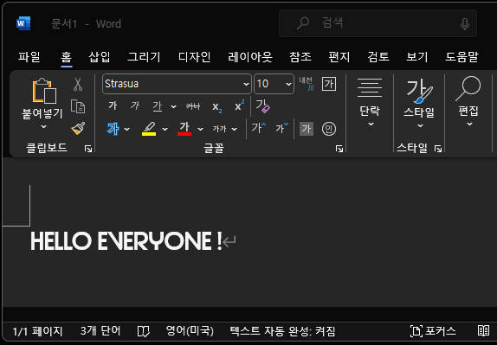Increase font size with 가^ icon

click(259, 128)
